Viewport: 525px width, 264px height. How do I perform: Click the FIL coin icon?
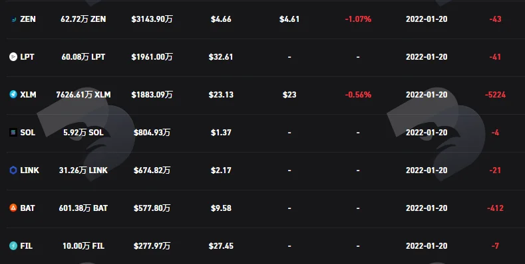(x=13, y=246)
